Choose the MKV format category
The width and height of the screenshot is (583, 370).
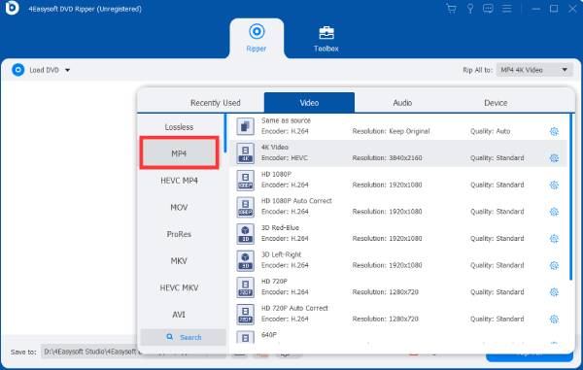tap(179, 261)
